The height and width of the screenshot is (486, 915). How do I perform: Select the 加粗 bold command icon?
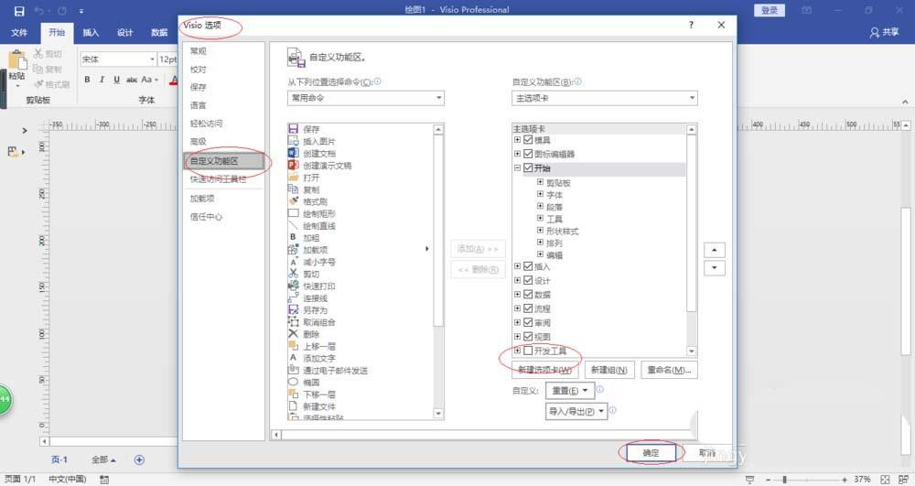click(x=294, y=237)
